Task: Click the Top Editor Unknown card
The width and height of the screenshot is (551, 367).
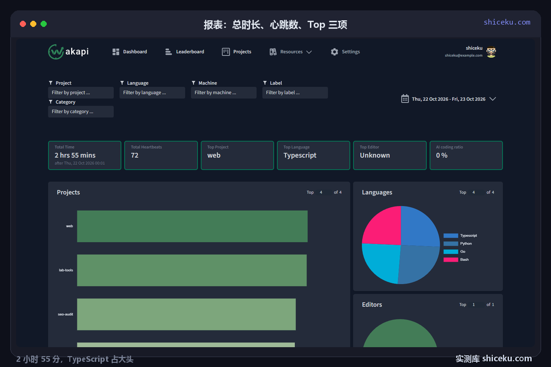Action: [390, 155]
